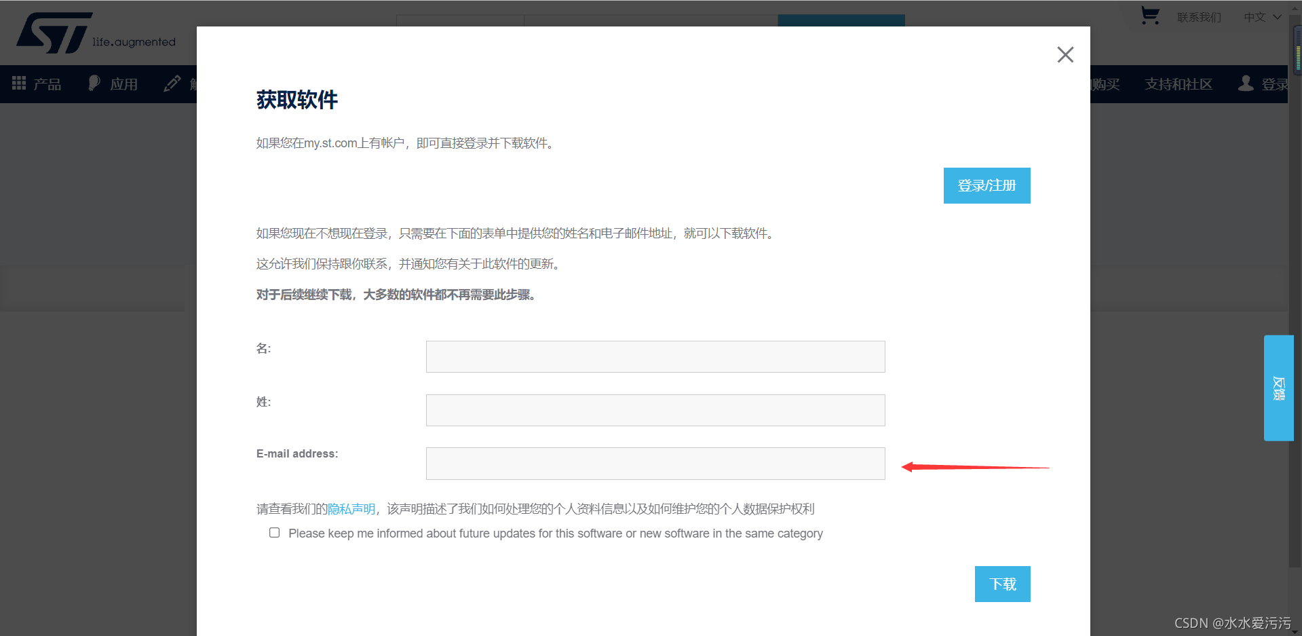This screenshot has height=636, width=1302.
Task: Open the 产品 products menu
Action: pos(37,84)
